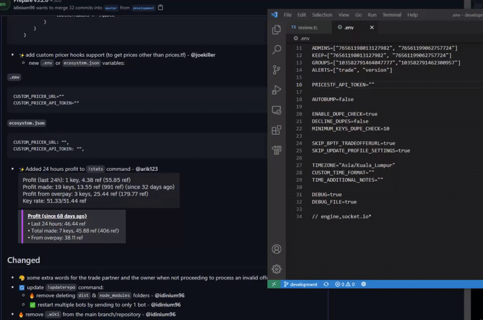Screen dimensions: 483x320
Task: Click the globe icon in status bar
Action: [364, 284]
